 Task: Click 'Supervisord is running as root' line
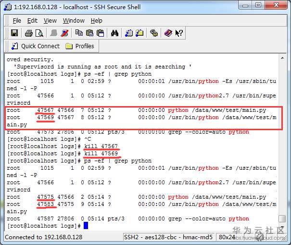102,67
